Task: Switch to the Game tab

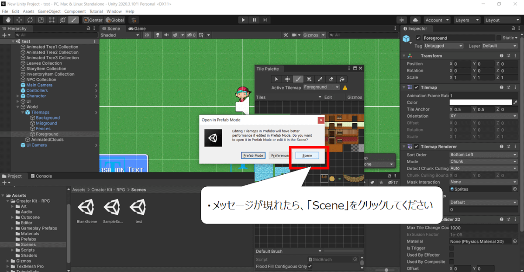Action: click(137, 29)
